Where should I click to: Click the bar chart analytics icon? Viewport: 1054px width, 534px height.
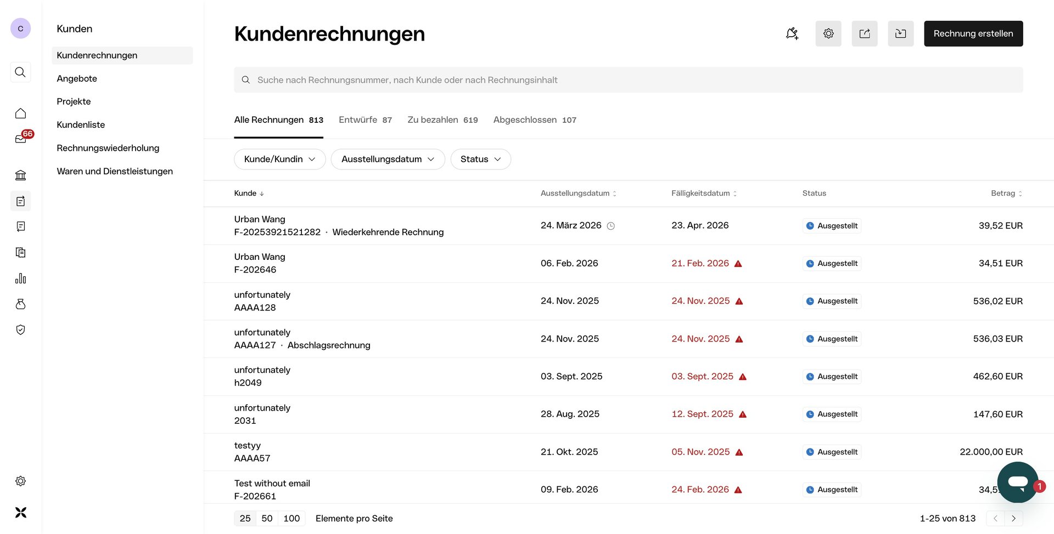(20, 279)
